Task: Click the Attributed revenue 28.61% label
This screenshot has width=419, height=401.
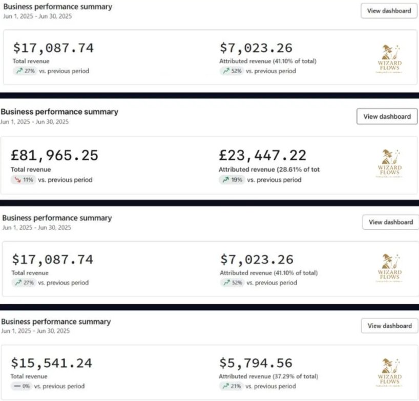Action: pos(269,170)
